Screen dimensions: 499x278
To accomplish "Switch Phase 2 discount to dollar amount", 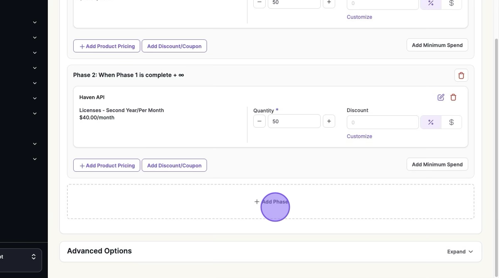I will (451, 122).
